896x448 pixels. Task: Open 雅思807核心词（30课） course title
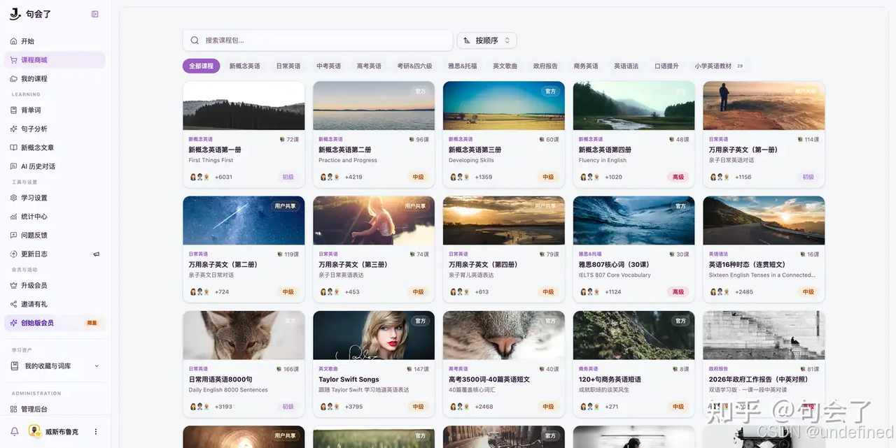tap(614, 264)
